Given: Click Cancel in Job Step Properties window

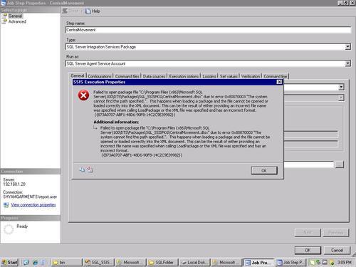Looking at the screenshot, I should (x=337, y=250).
